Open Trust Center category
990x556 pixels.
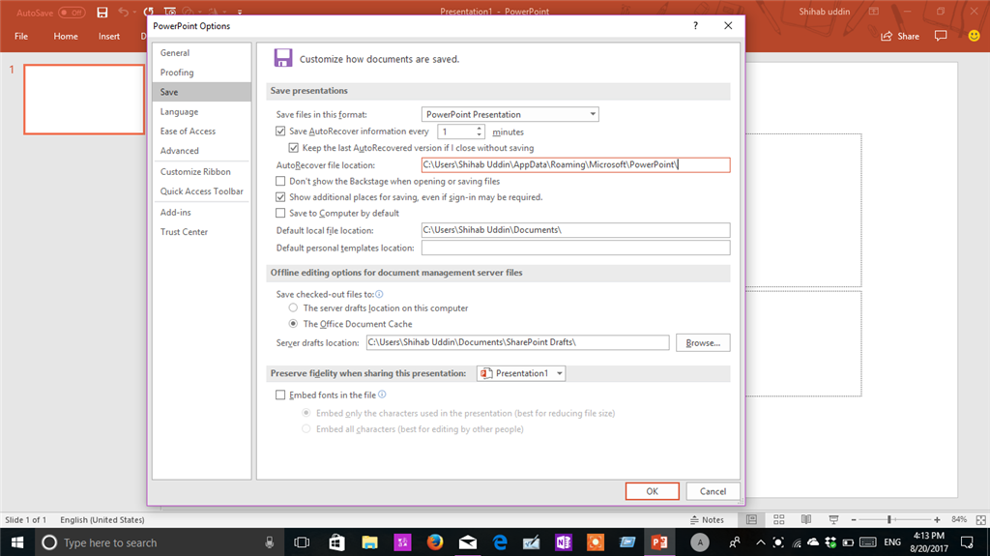pos(201,232)
